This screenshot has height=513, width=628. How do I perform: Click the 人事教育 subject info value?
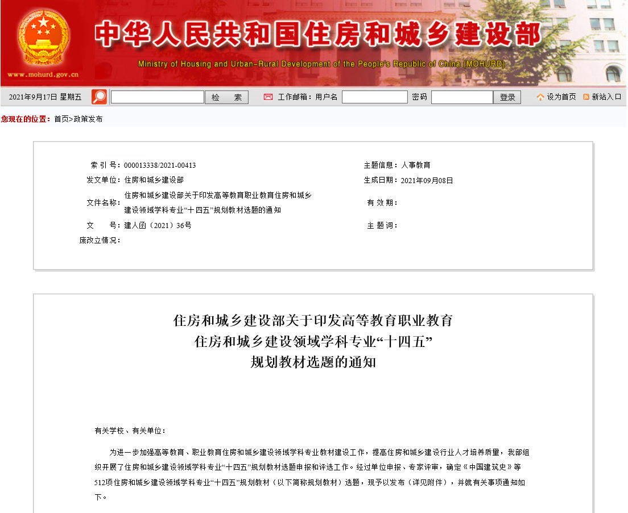[x=416, y=166]
